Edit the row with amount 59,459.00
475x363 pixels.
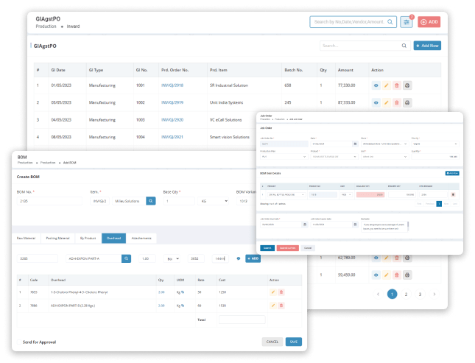pyautogui.click(x=386, y=275)
